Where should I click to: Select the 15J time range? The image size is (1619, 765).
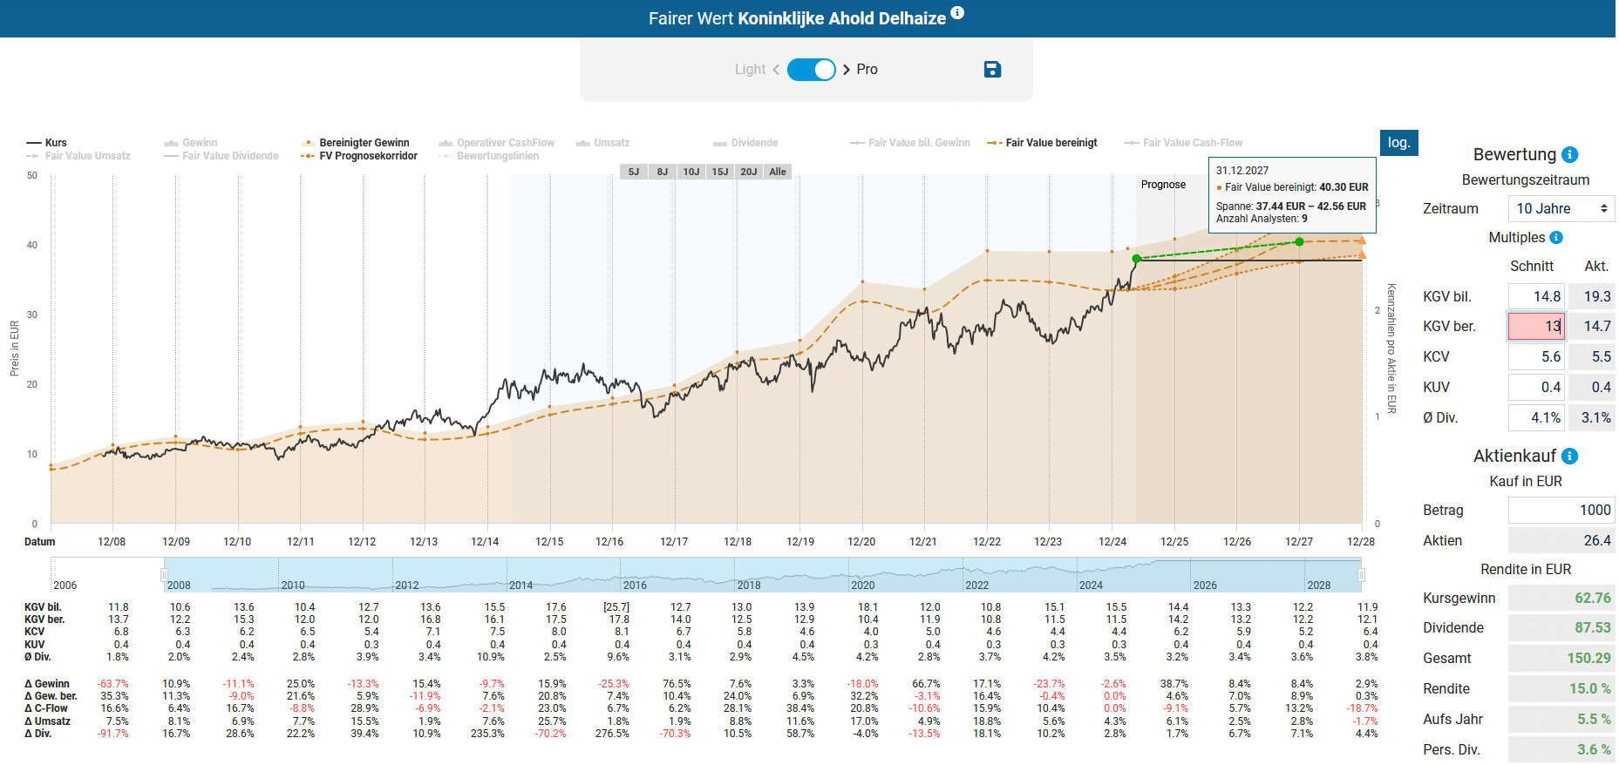(720, 172)
